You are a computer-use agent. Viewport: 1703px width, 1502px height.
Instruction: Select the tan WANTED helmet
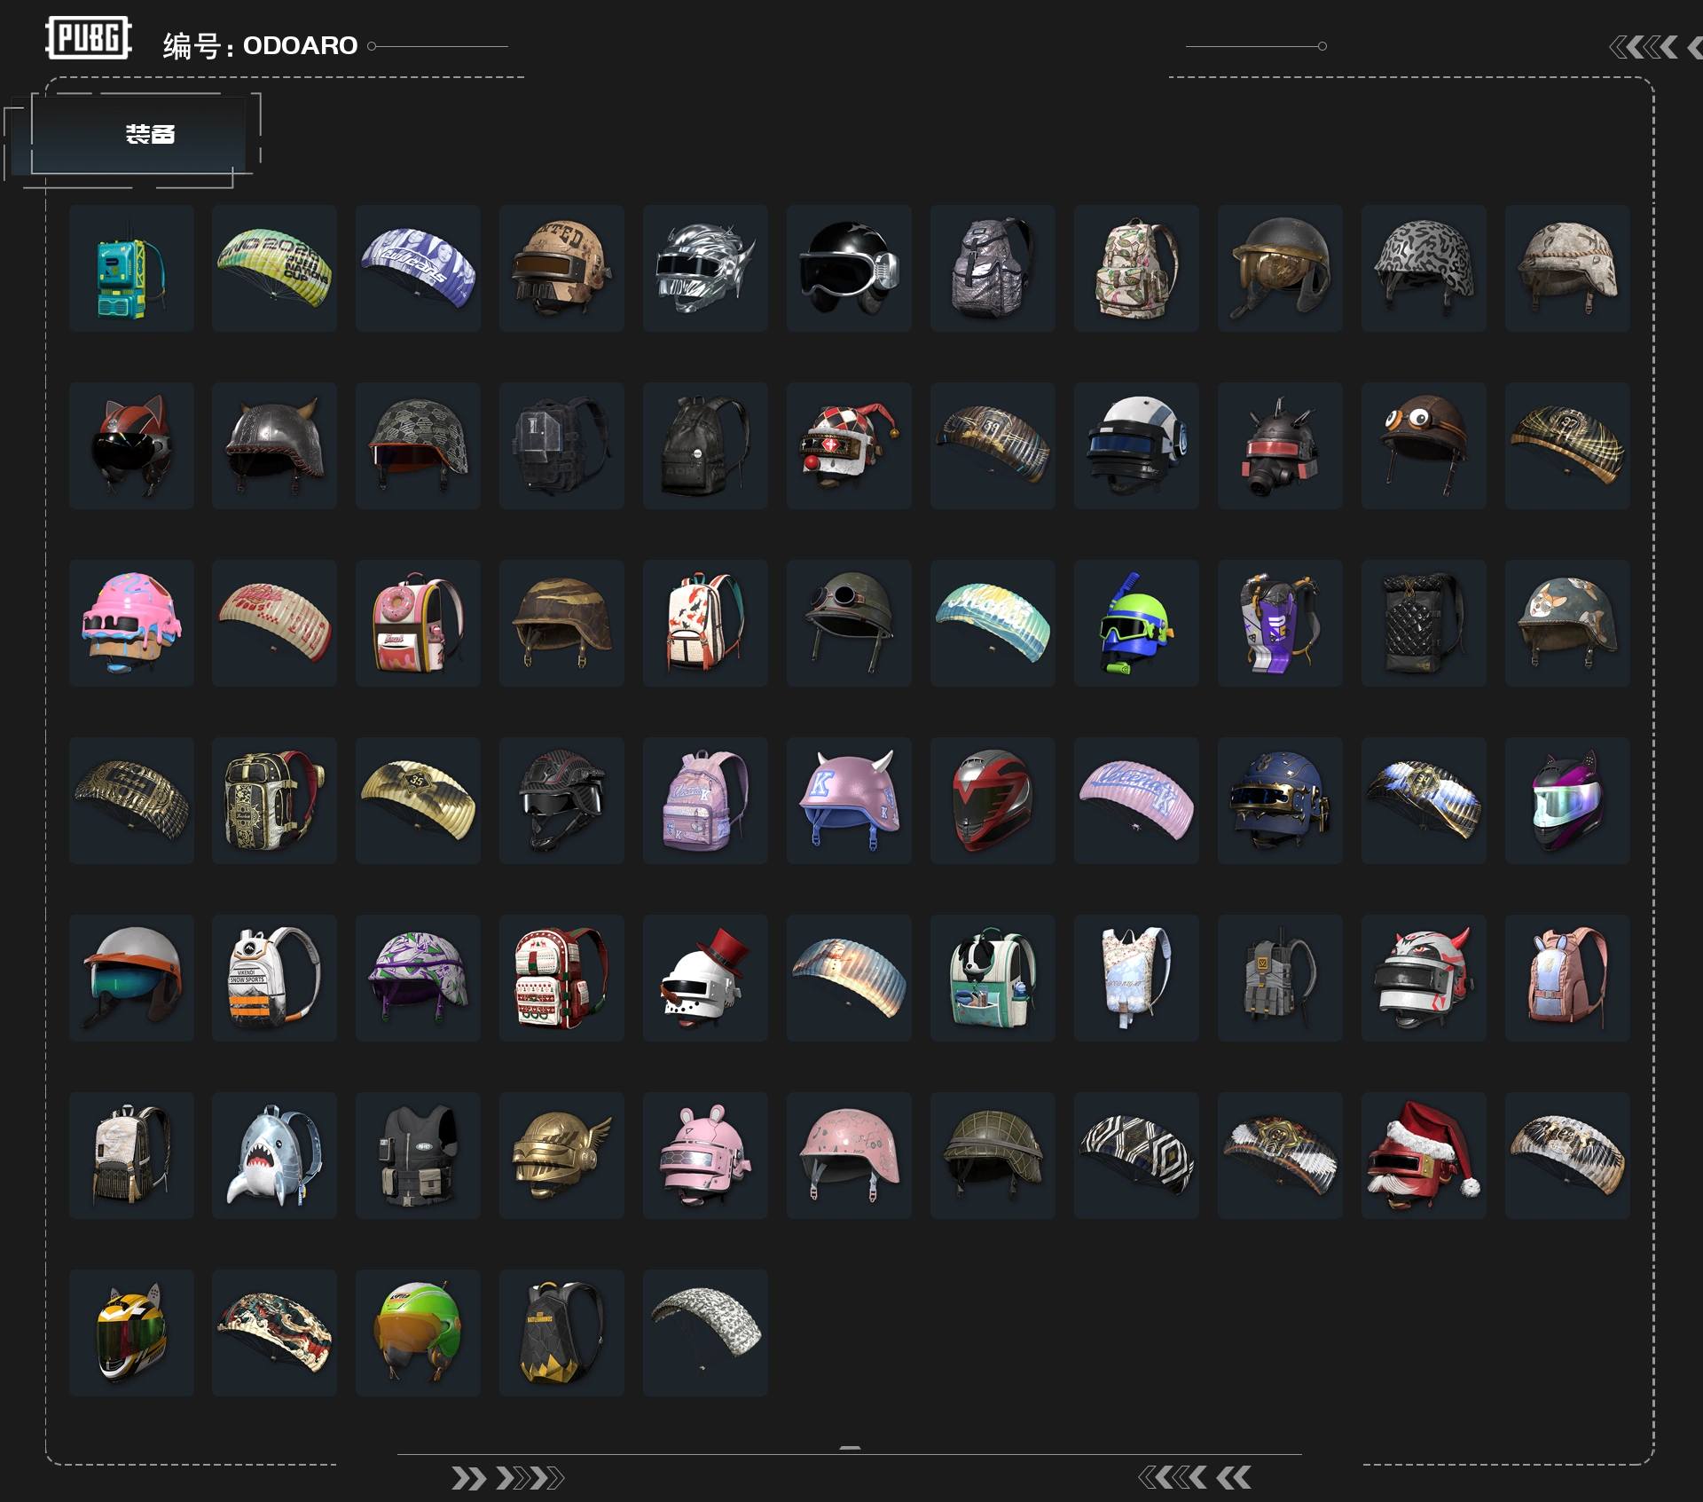pos(562,268)
